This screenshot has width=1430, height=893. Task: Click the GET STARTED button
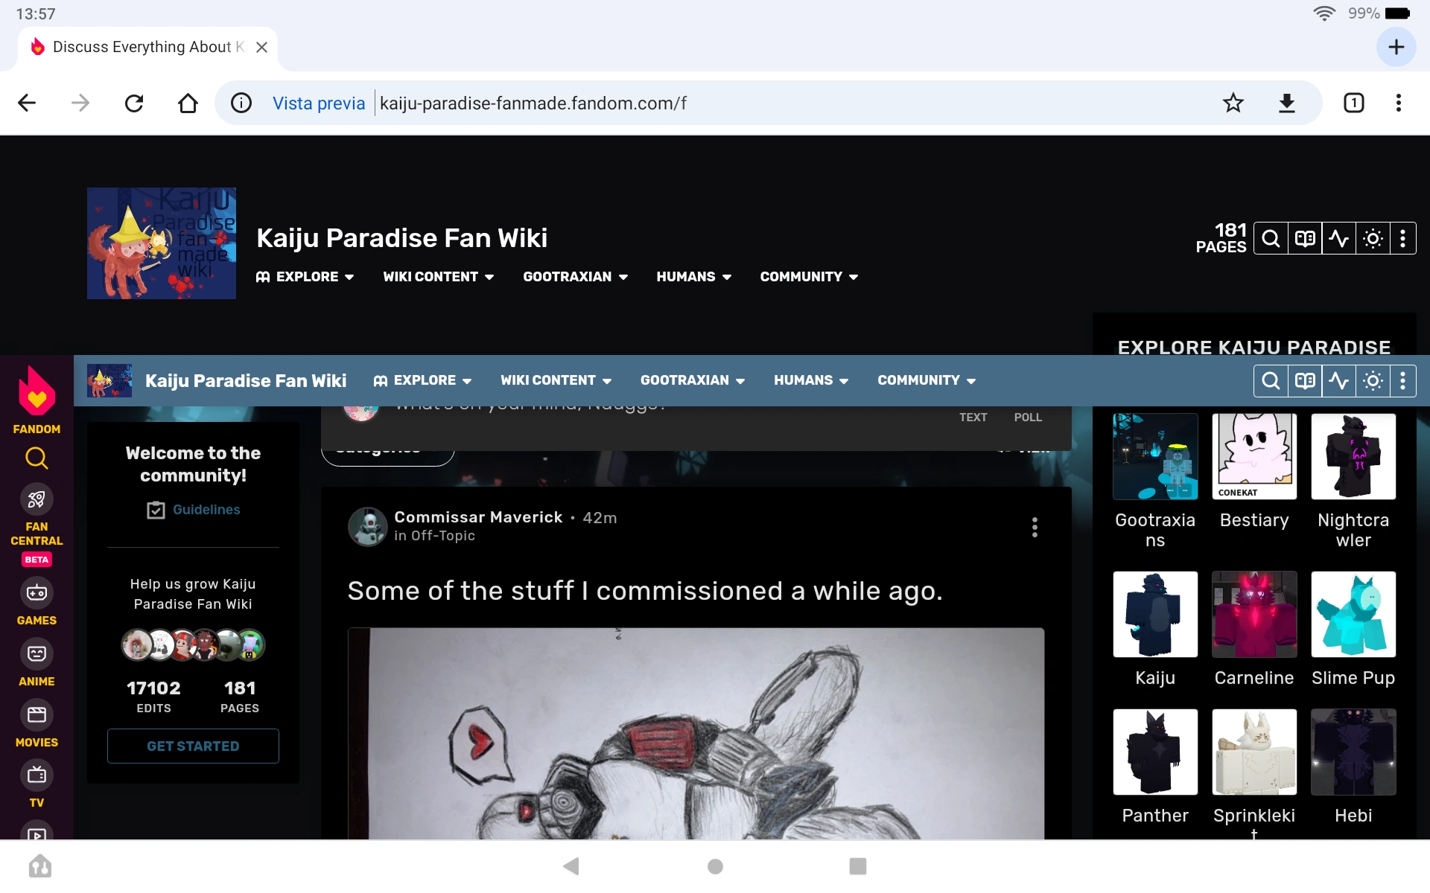193,746
